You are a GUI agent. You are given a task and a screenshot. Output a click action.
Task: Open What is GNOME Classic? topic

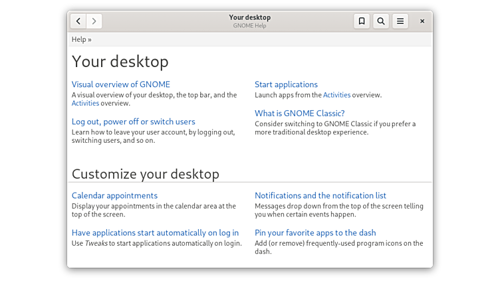(x=299, y=114)
